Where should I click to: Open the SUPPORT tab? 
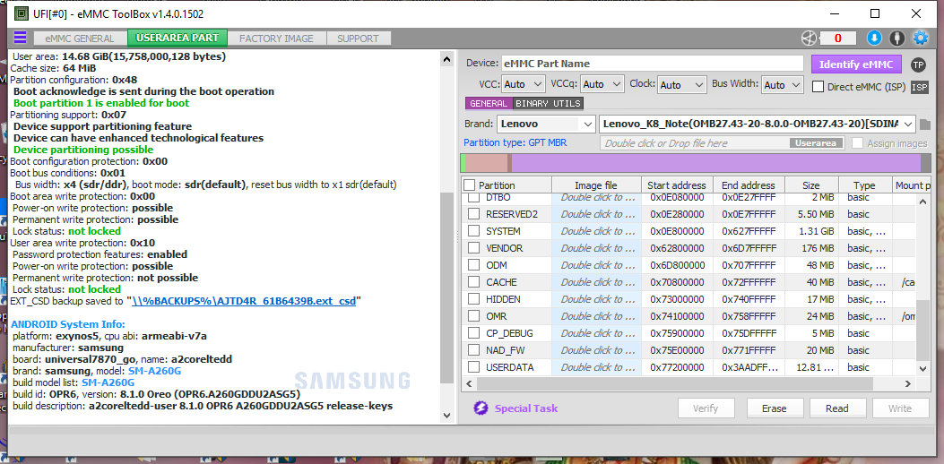pyautogui.click(x=358, y=39)
